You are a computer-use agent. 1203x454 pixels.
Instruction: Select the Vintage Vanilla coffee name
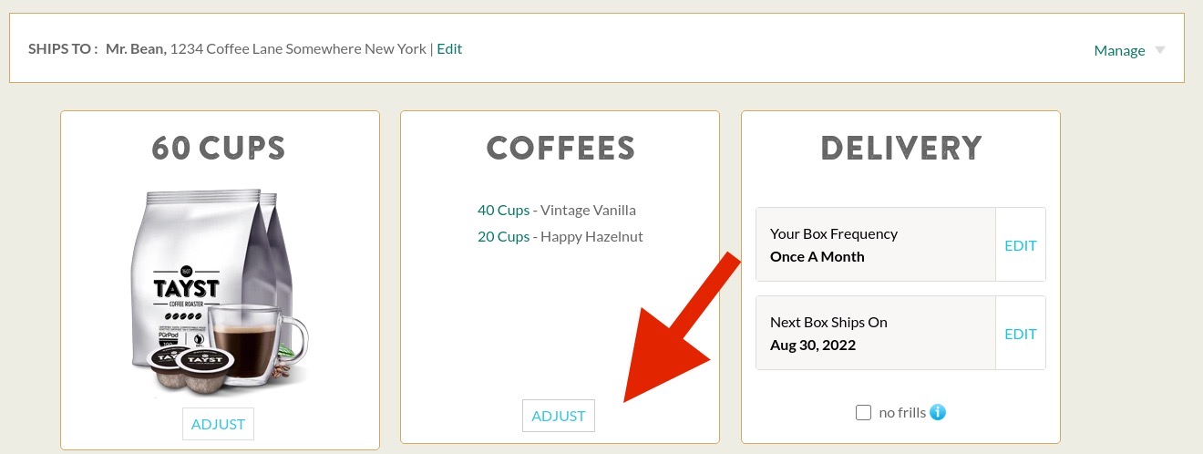(588, 211)
